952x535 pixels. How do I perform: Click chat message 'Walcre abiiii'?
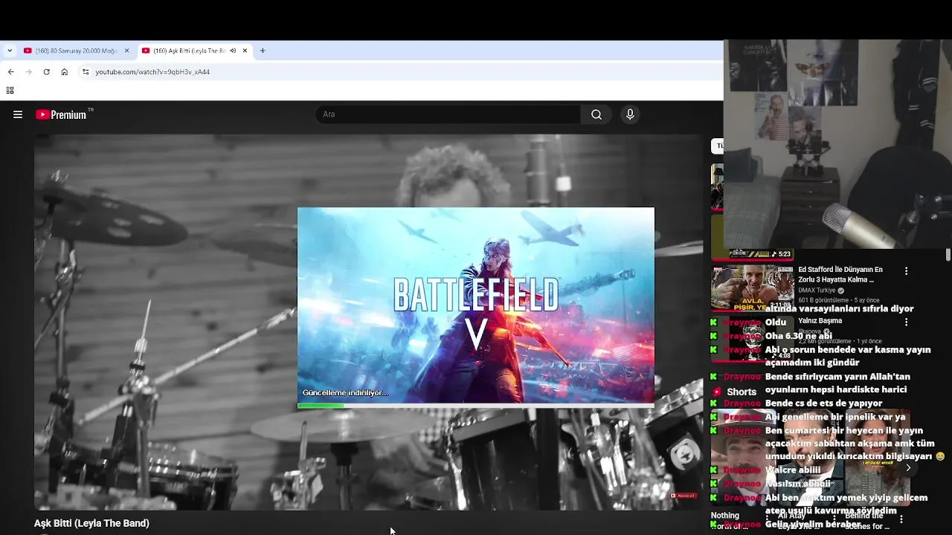click(793, 470)
